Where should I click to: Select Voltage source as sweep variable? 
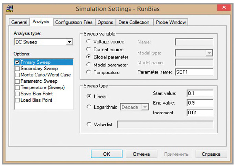point(89,42)
